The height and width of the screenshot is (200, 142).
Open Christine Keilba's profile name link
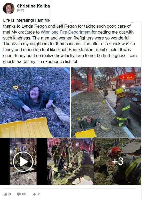click(33, 6)
